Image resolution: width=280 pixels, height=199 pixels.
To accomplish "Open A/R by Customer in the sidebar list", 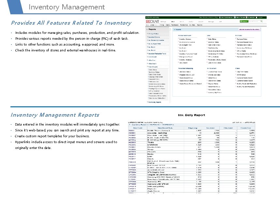I will tap(154, 91).
